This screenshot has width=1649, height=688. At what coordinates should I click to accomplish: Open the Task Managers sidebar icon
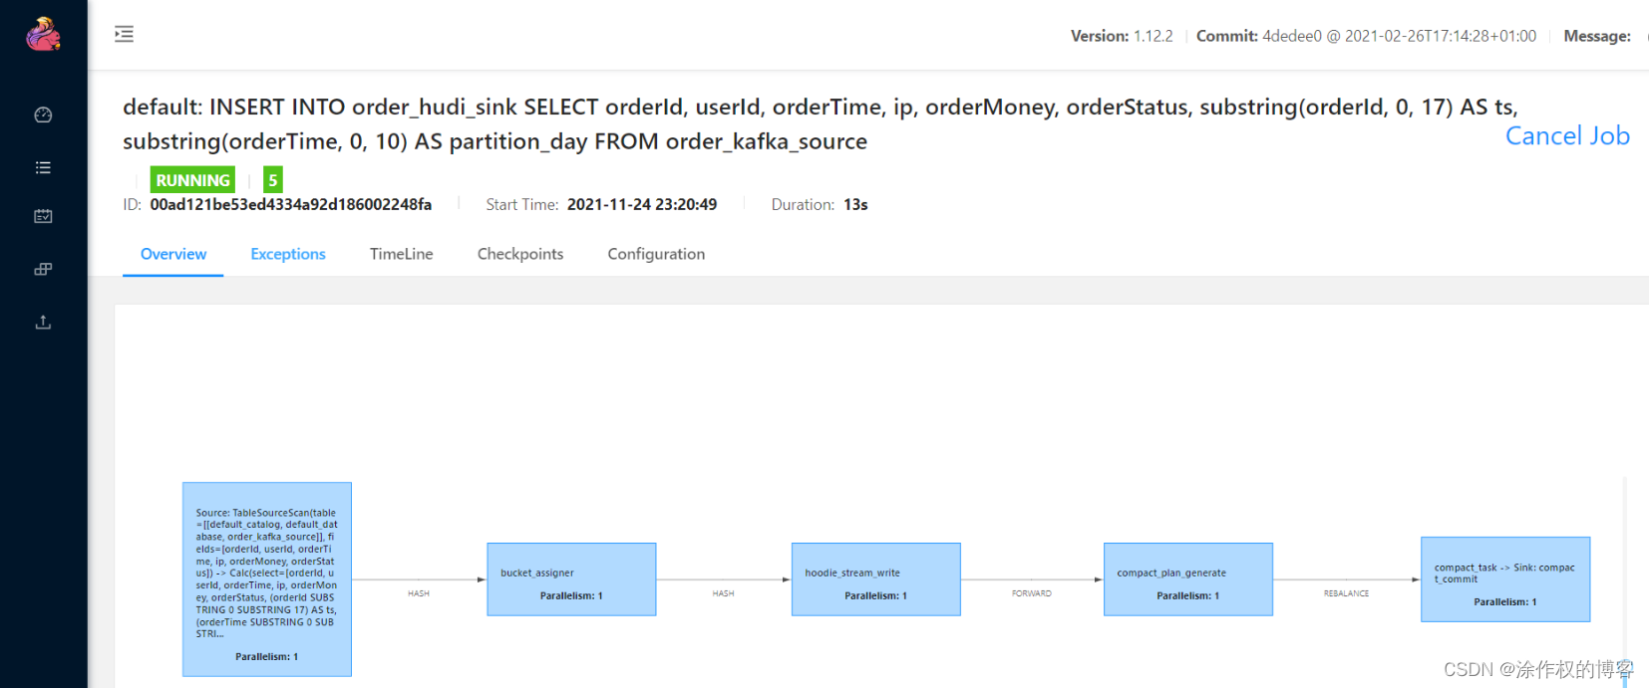[43, 216]
